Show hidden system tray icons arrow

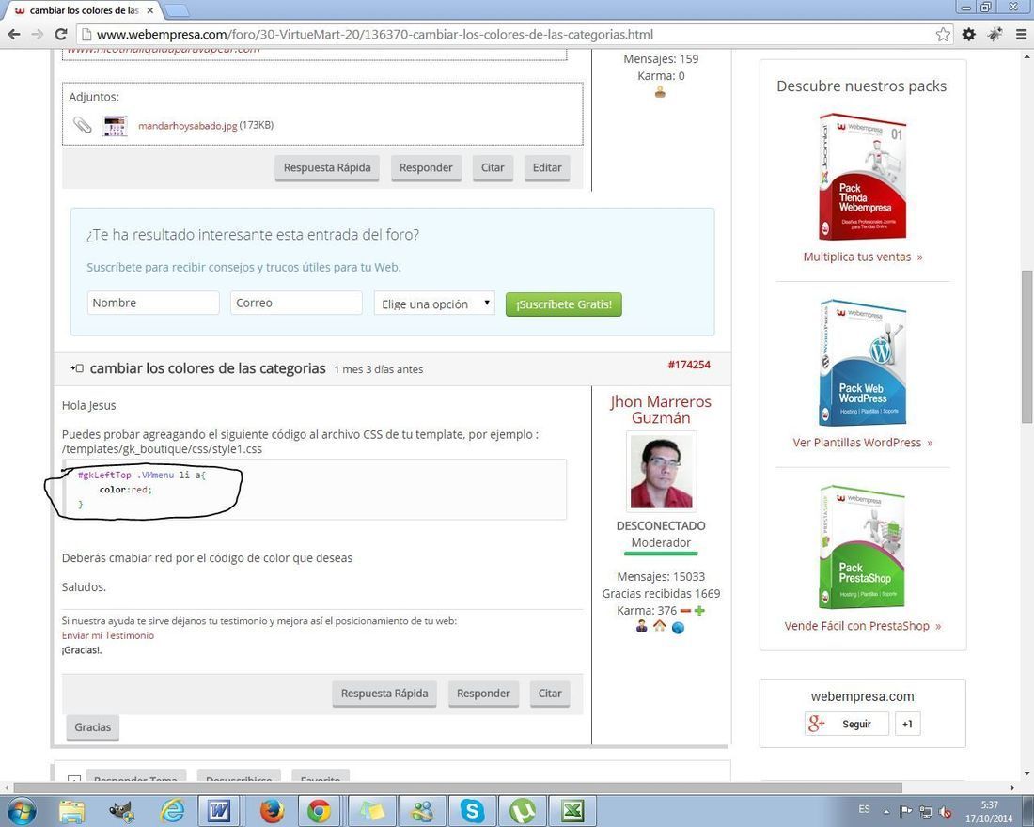(886, 811)
